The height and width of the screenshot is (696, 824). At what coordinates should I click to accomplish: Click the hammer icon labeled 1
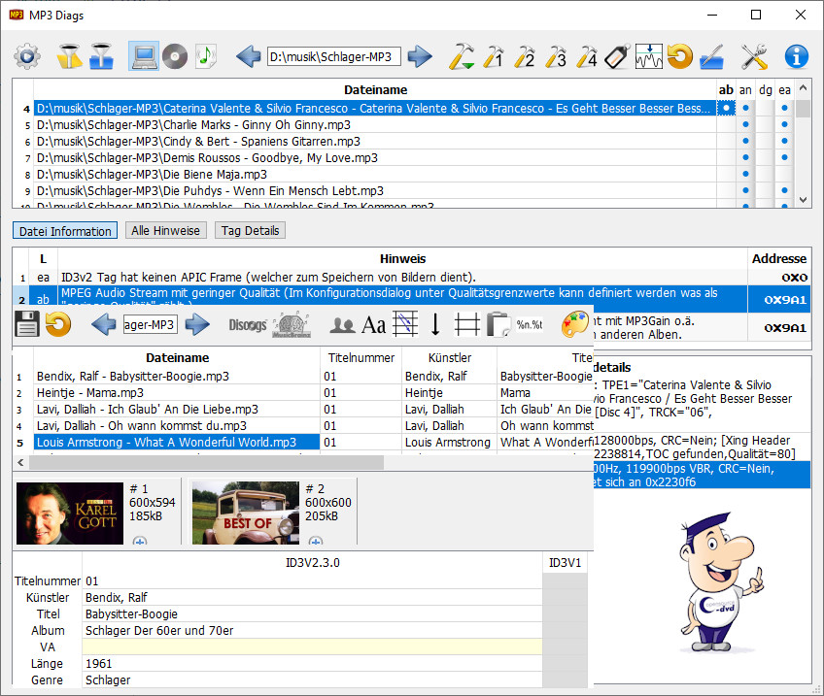[x=493, y=56]
